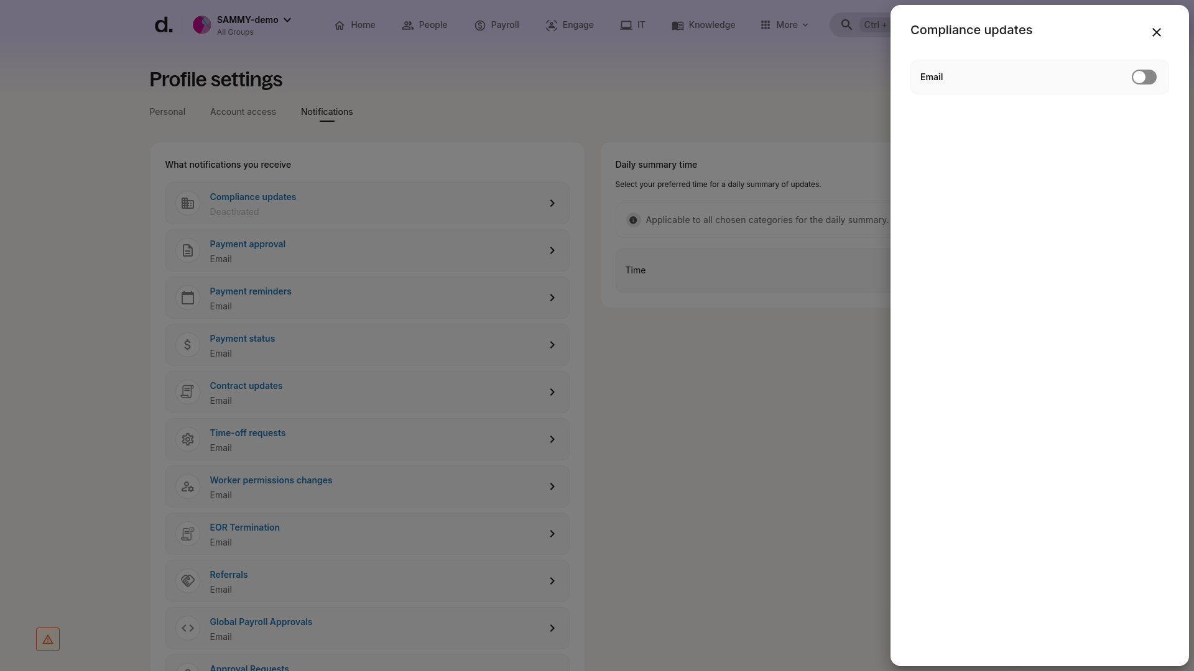Expand the Contract updates row chevron

pyautogui.click(x=552, y=392)
